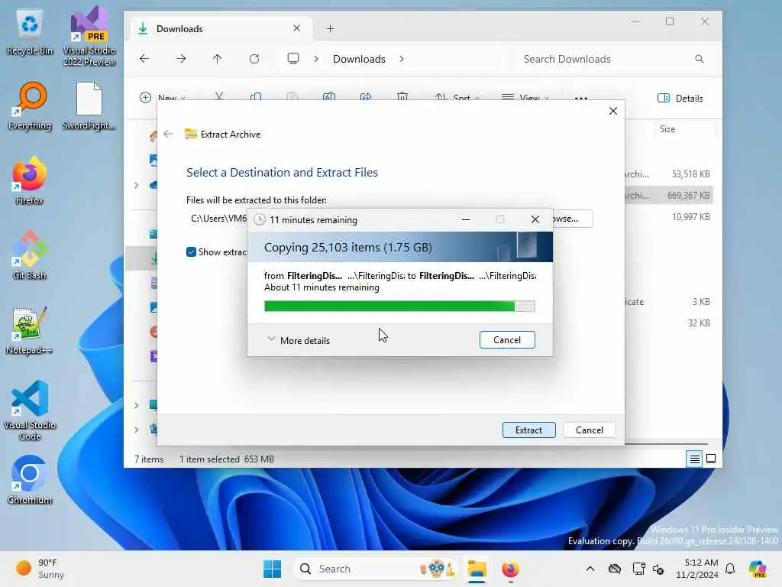782x587 pixels.
Task: Go forward in Downloads Explorer window
Action: tap(181, 59)
